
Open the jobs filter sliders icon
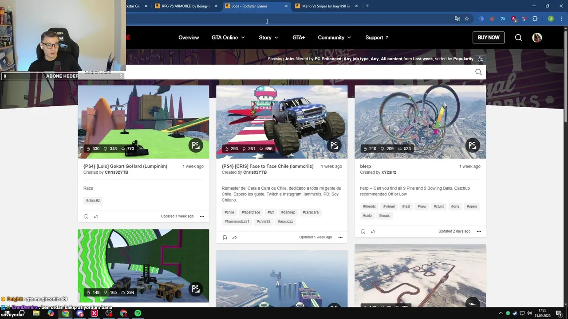pyautogui.click(x=480, y=59)
